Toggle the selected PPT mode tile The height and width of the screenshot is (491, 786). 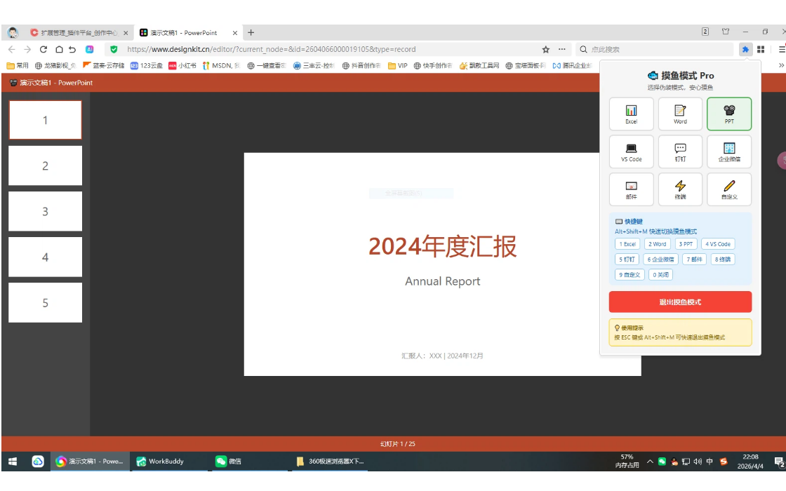click(729, 114)
